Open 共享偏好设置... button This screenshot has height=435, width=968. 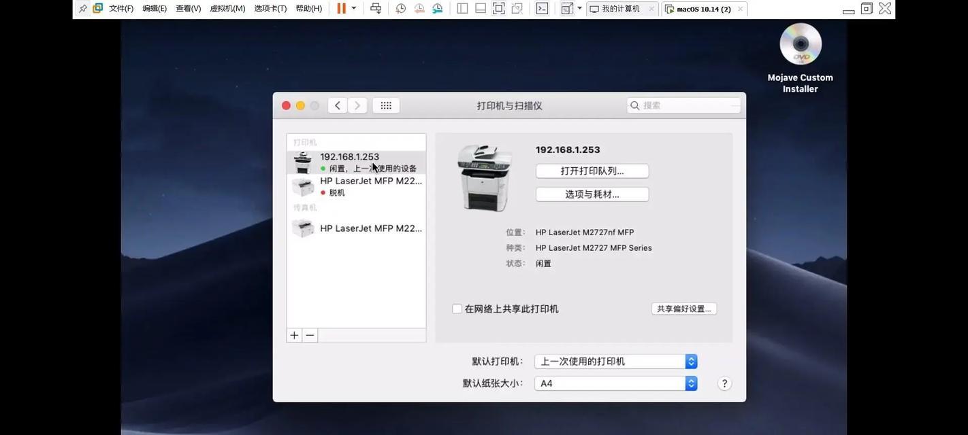pyautogui.click(x=684, y=309)
